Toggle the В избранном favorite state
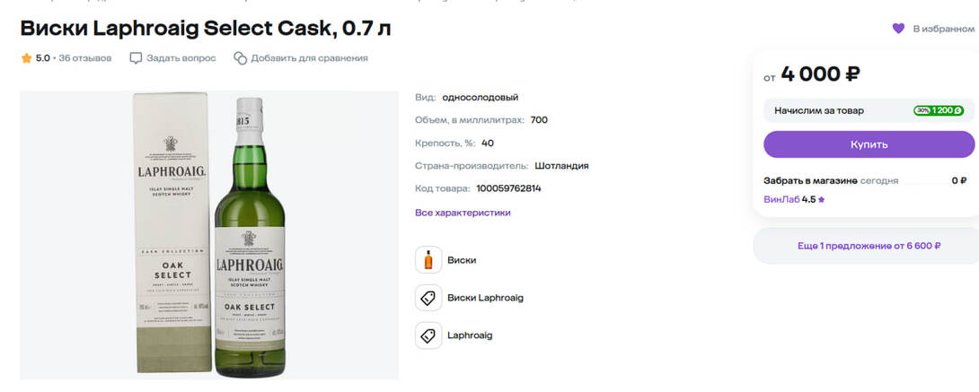 [x=943, y=29]
